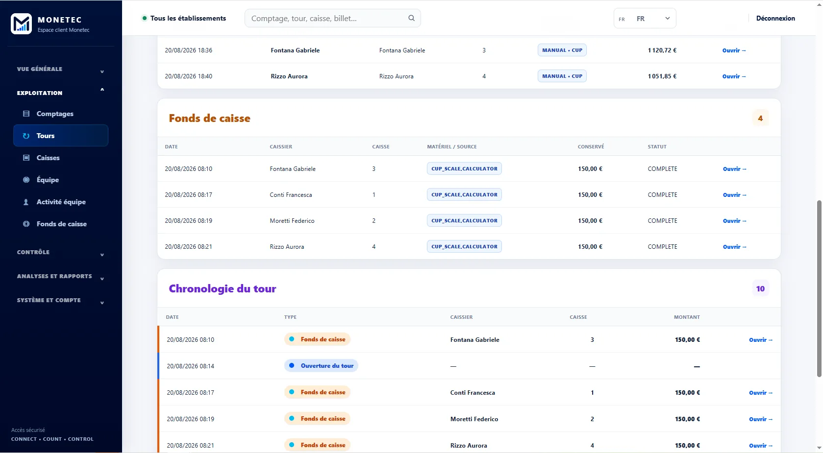Click the Chronologie du tour count badge 10
823x453 pixels.
tap(760, 288)
